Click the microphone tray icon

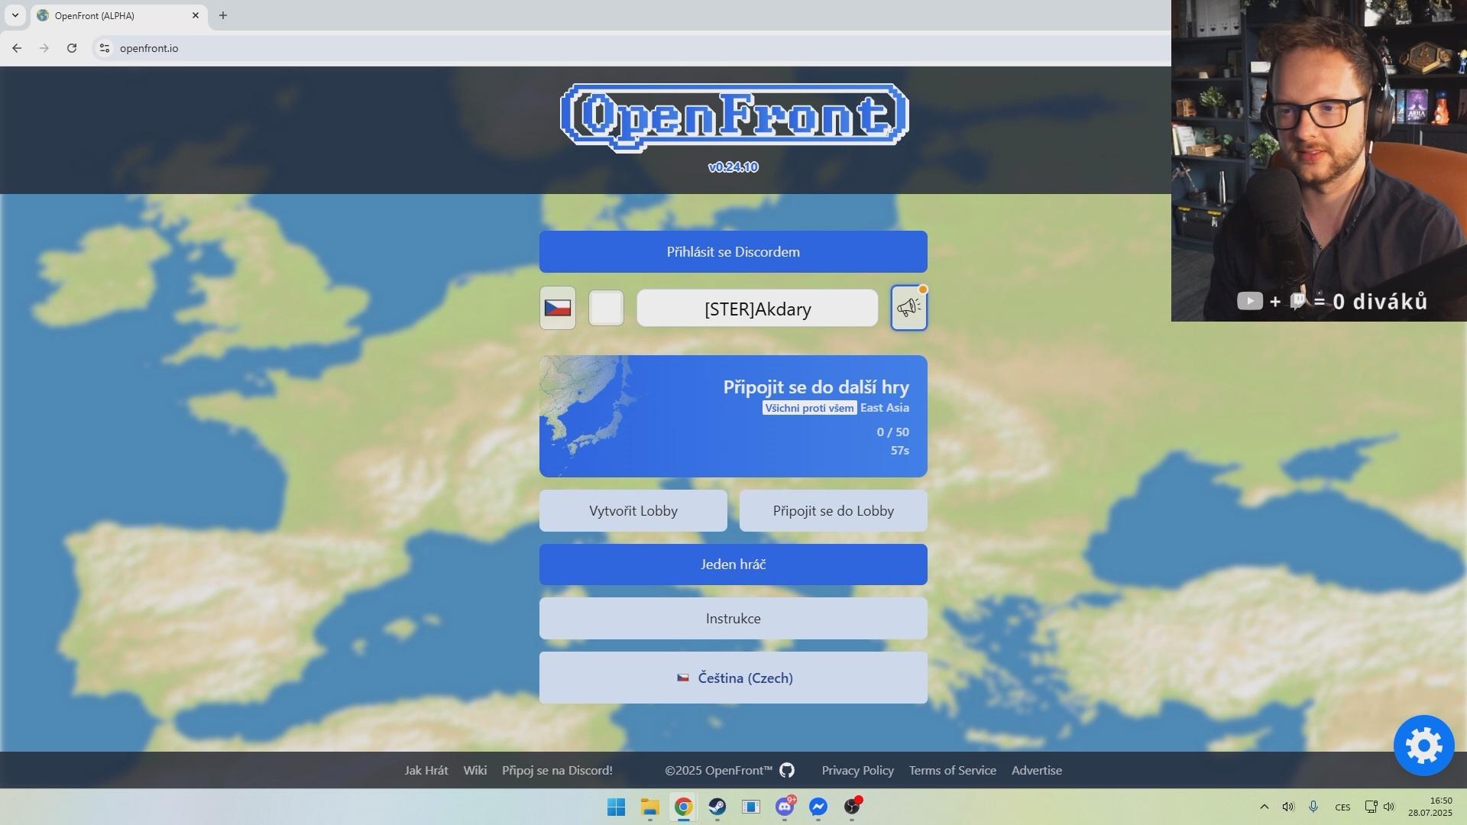click(1313, 807)
